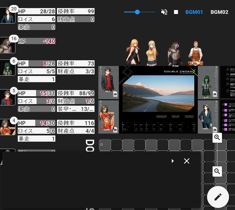Expand panel with the small right arrow

(x=173, y=161)
